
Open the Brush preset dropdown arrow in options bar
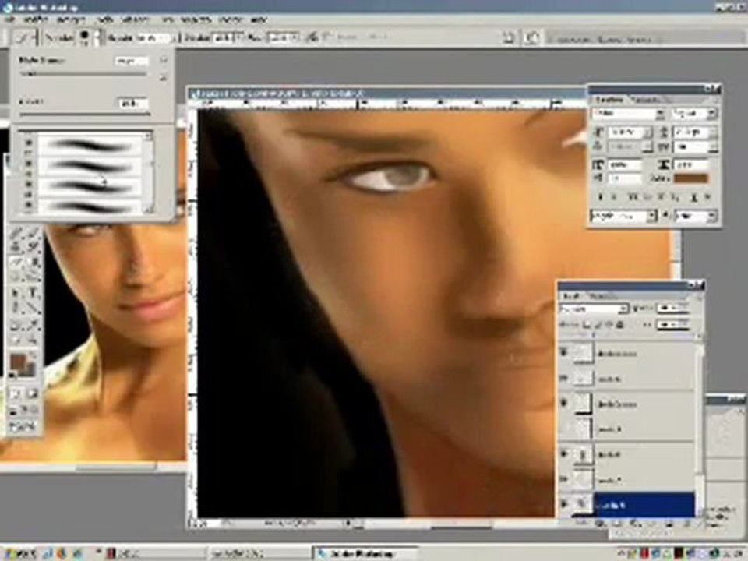point(97,37)
